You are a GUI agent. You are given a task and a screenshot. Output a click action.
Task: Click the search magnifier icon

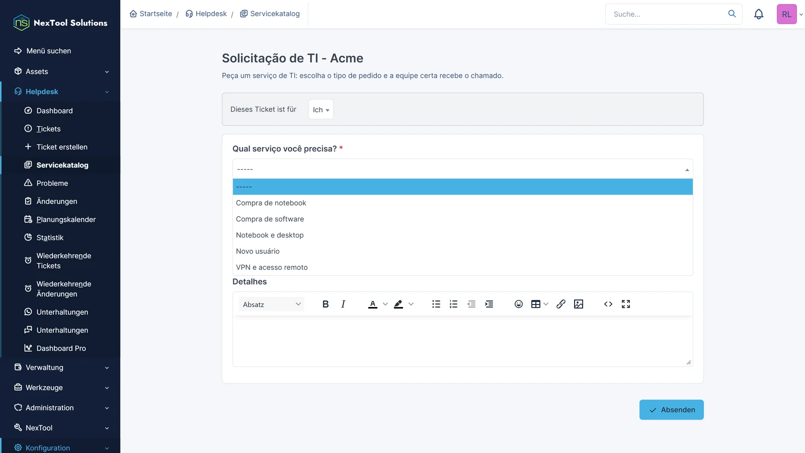tap(732, 14)
